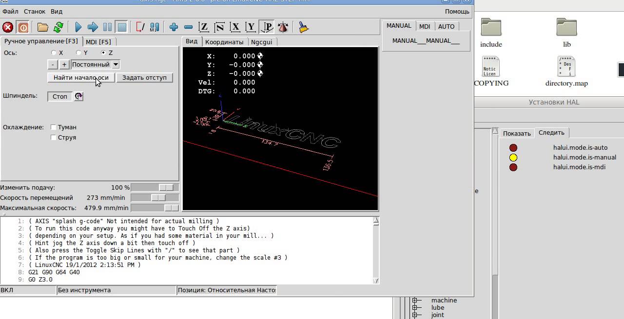The image size is (624, 319).
Task: Clear live plot with the brush icon
Action: click(304, 27)
